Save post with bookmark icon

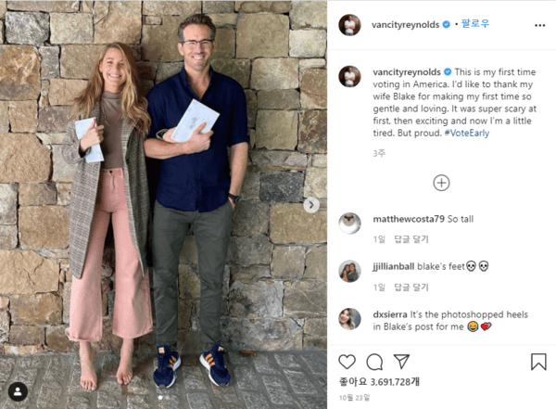tap(538, 362)
